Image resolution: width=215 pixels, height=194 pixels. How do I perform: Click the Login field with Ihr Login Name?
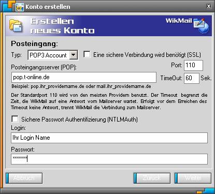point(109,138)
